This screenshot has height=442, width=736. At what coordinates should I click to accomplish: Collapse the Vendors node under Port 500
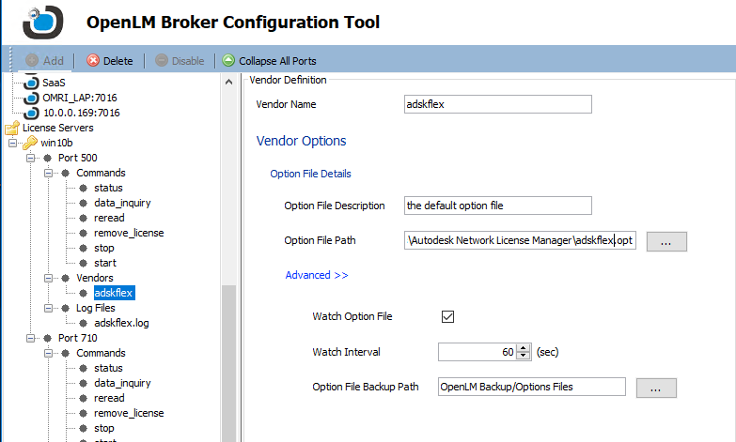click(48, 278)
